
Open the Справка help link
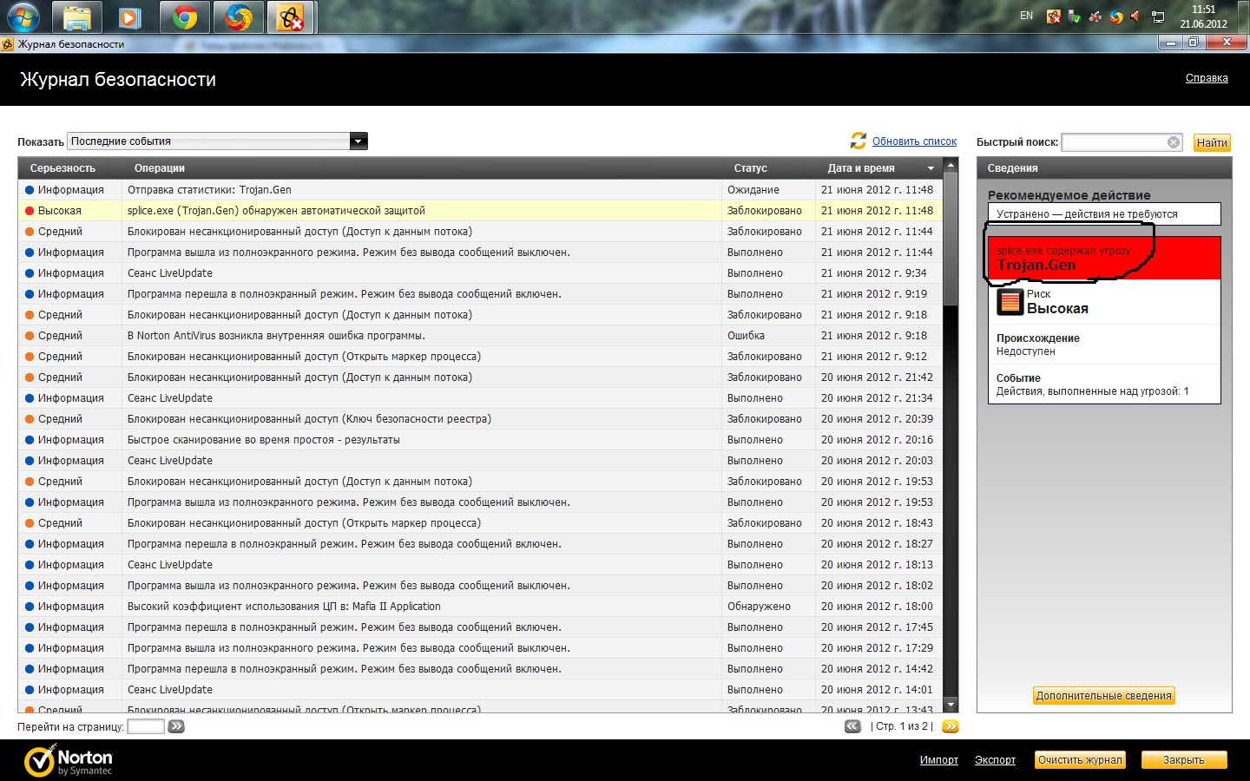(1207, 78)
